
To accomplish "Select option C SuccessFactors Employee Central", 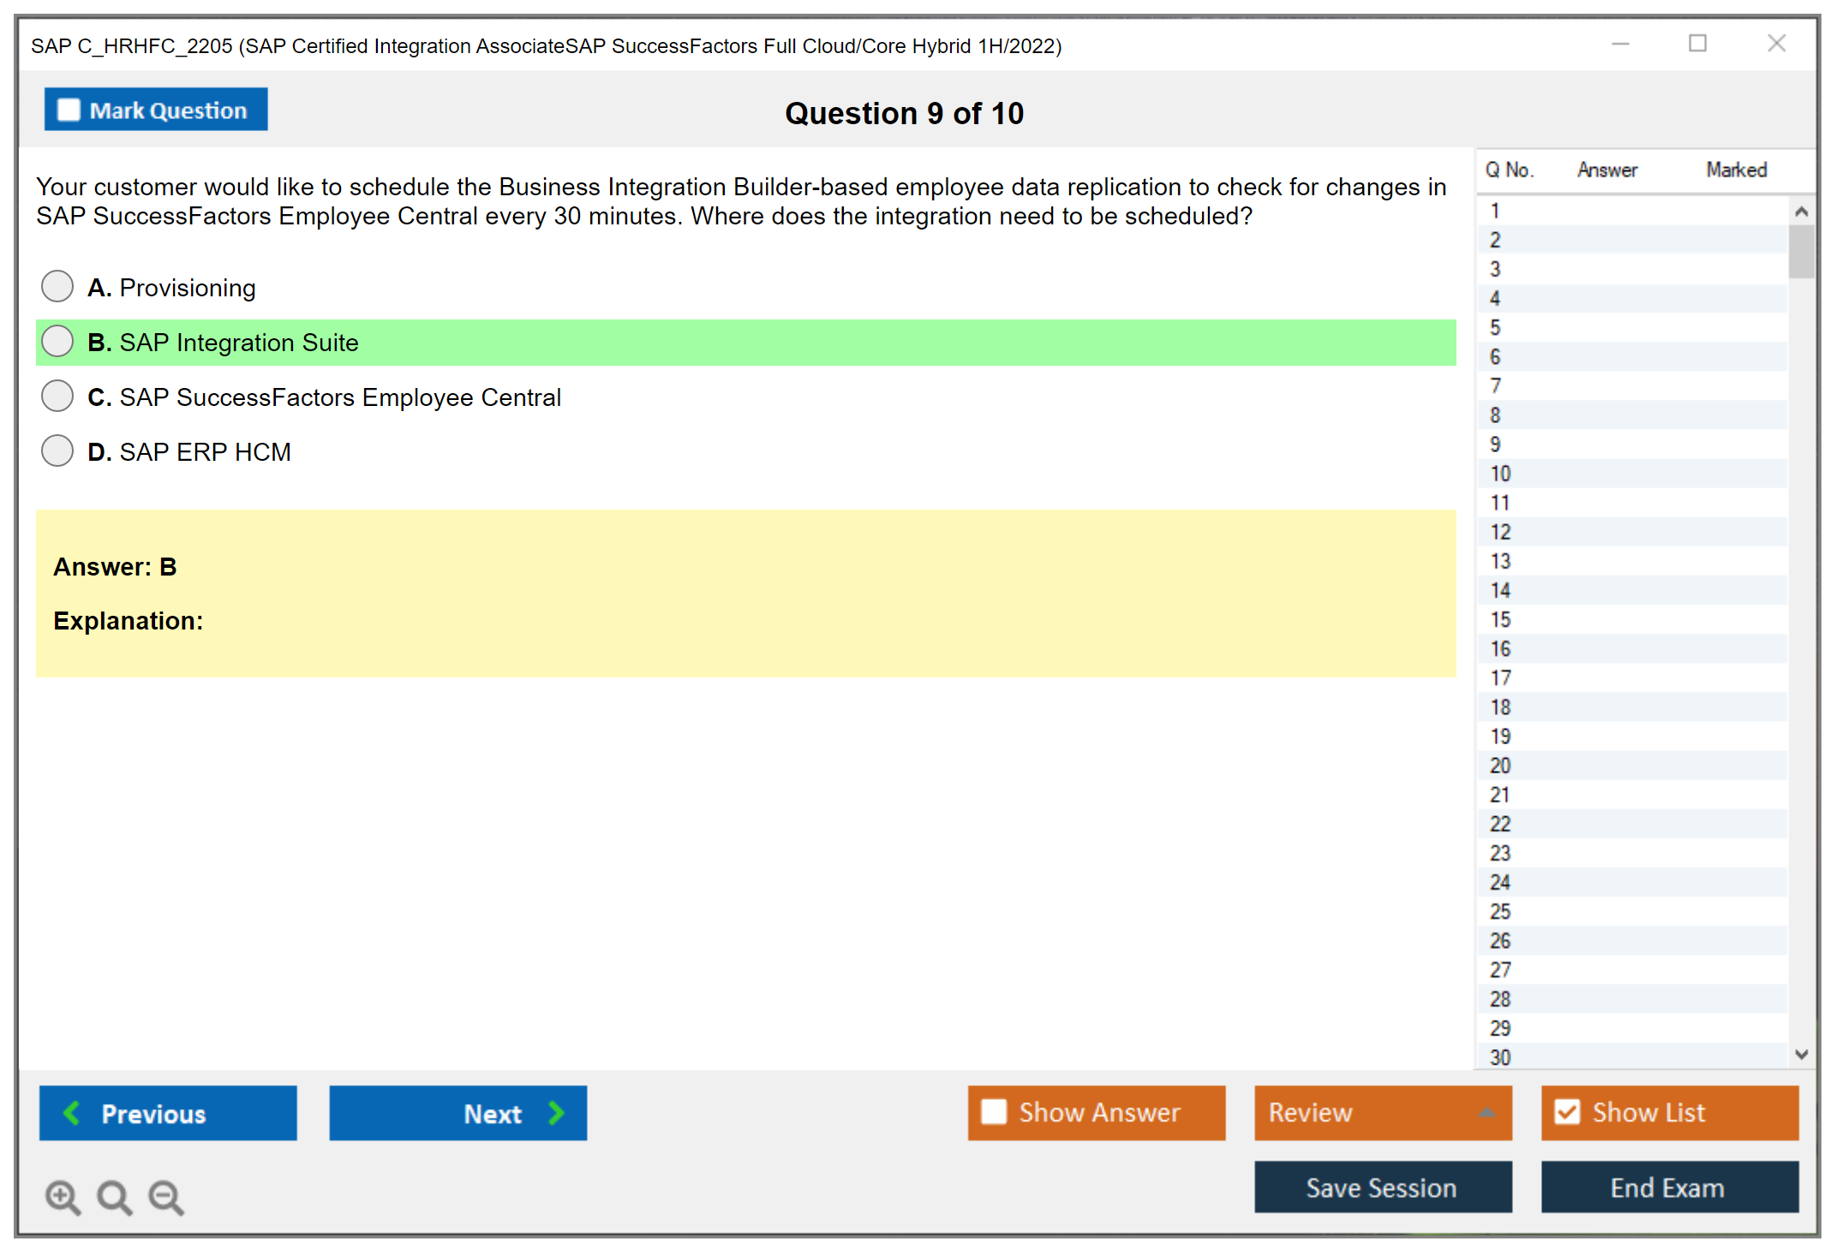I will click(x=57, y=397).
